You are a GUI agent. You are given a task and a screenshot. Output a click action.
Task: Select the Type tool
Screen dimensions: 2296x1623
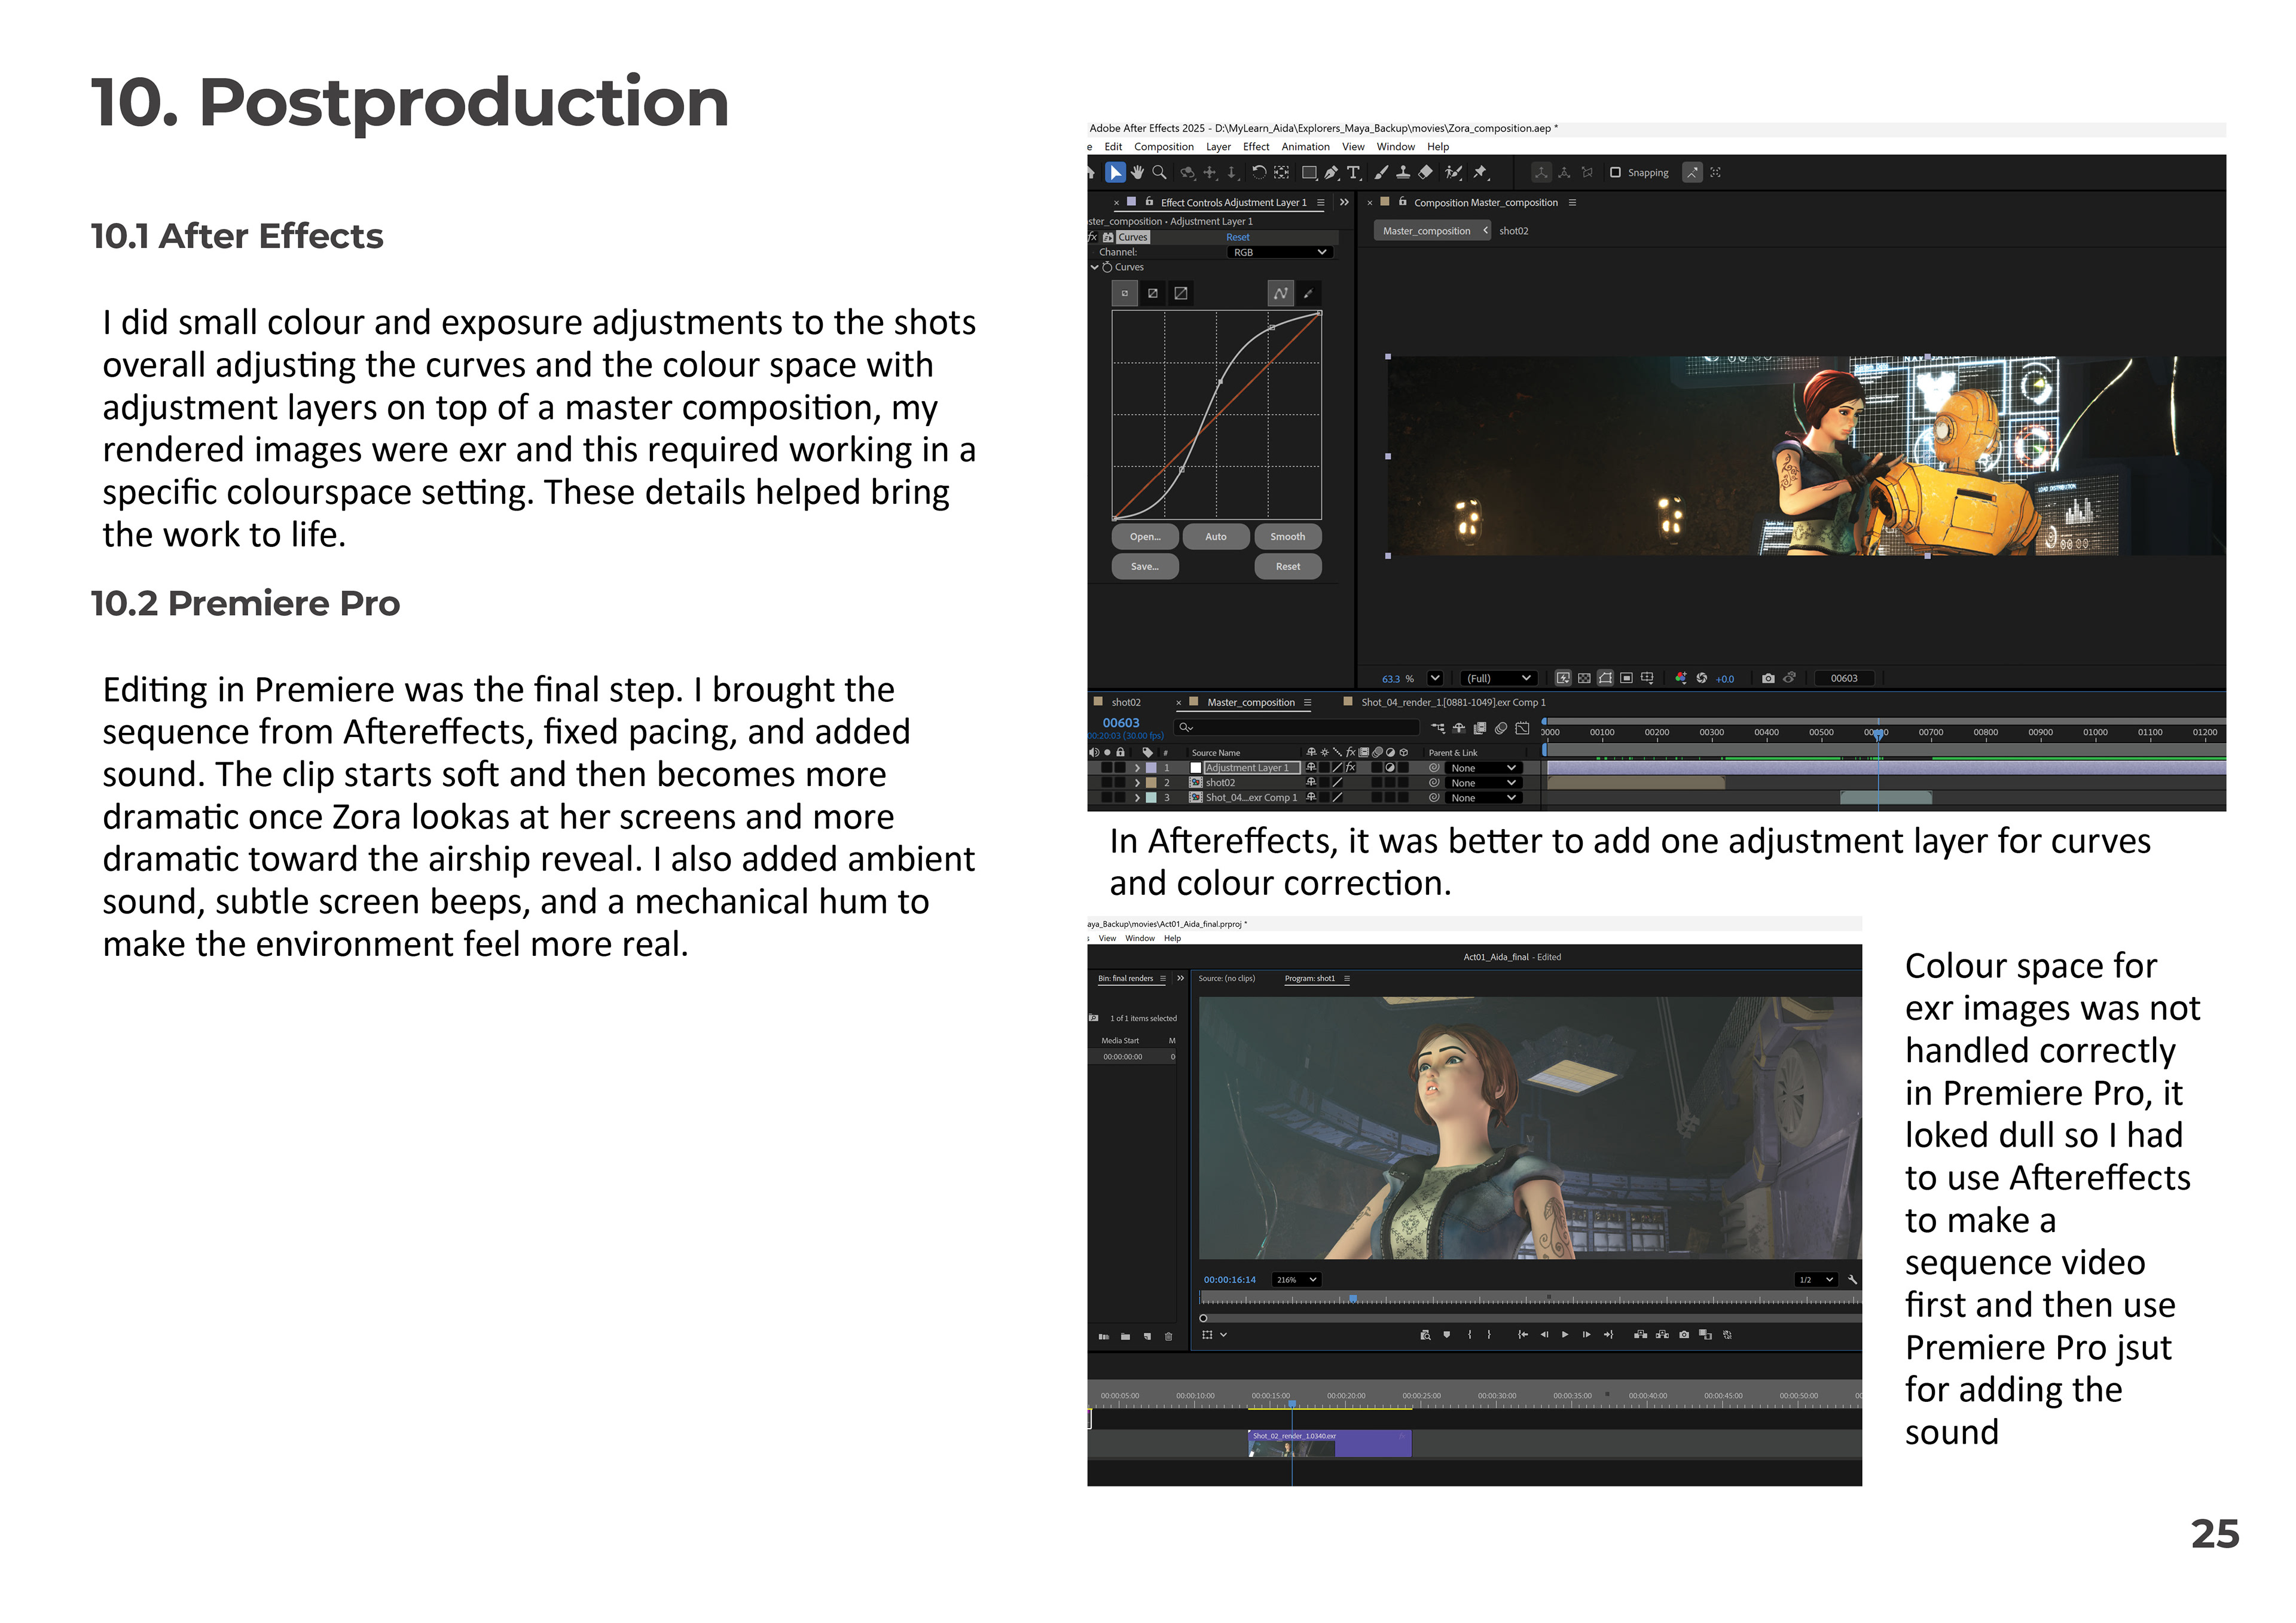tap(1353, 173)
